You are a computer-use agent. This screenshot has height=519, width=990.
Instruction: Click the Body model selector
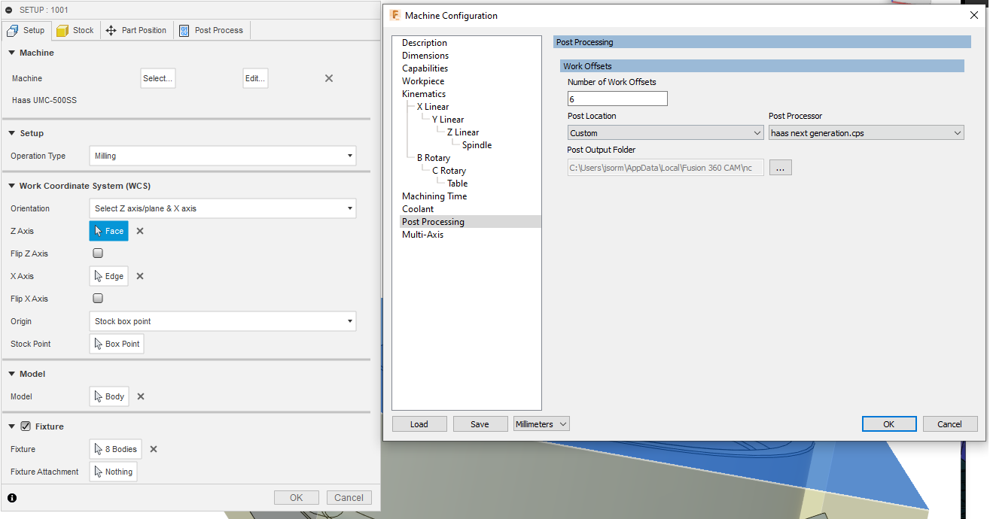point(108,396)
